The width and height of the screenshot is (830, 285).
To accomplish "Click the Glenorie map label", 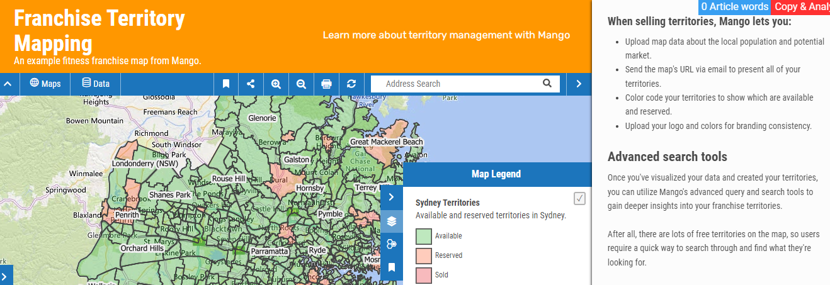I will click(262, 118).
